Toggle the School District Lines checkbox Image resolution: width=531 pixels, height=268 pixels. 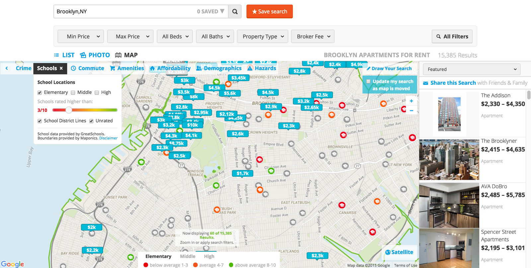[40, 121]
